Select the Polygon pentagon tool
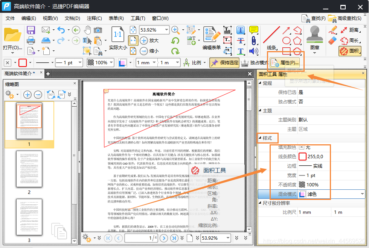This screenshot has width=369, height=248. coord(297,41)
